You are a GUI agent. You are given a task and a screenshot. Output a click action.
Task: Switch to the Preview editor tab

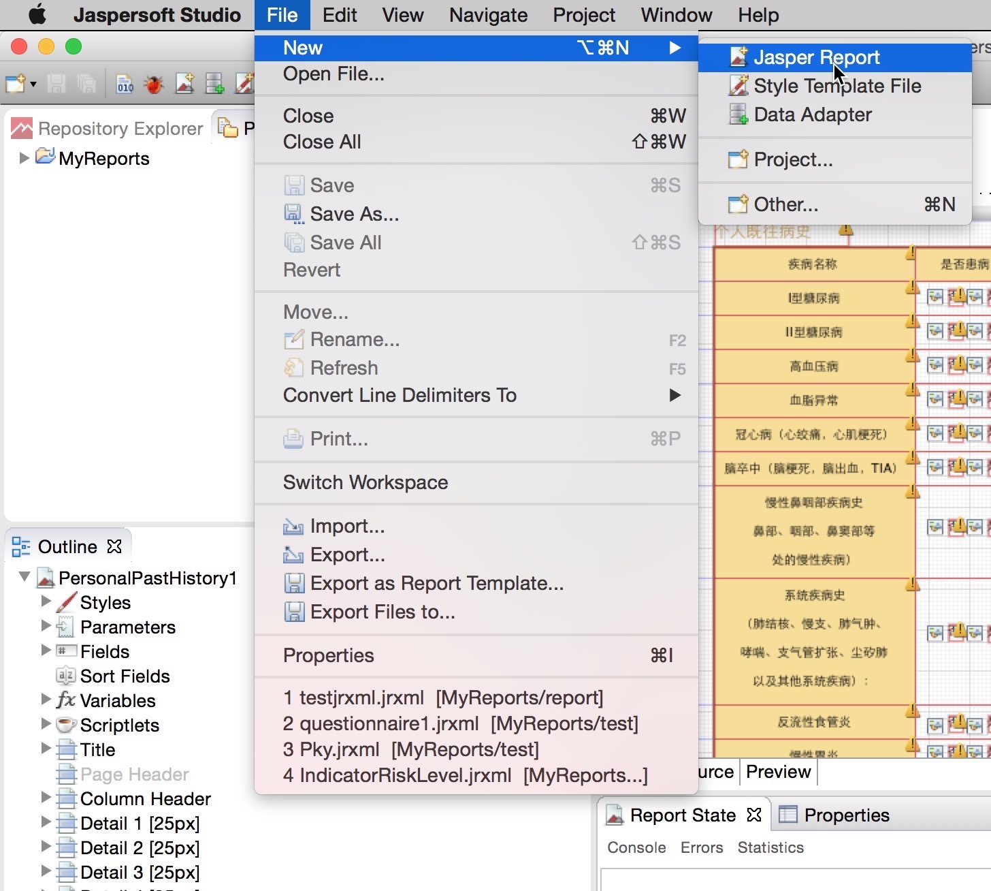point(778,772)
